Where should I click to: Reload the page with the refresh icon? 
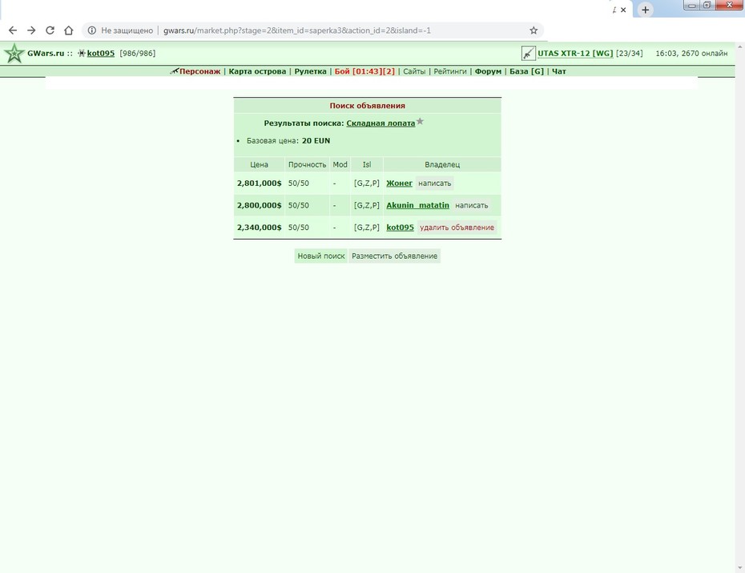(x=50, y=30)
